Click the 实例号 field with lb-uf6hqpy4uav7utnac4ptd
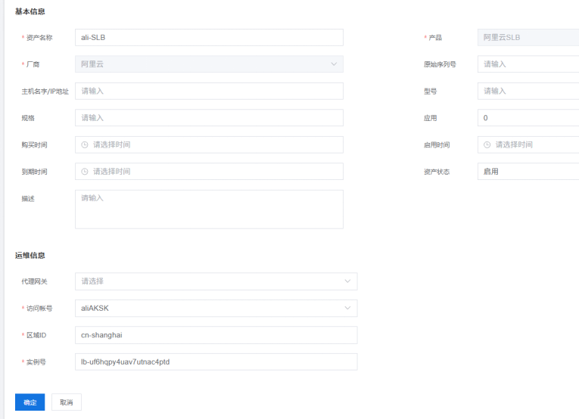The image size is (579, 419). coord(216,362)
